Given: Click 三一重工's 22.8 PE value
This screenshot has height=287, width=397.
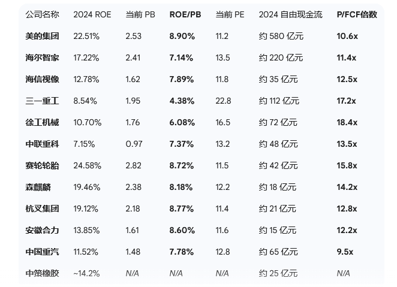Looking at the screenshot, I should tap(223, 101).
